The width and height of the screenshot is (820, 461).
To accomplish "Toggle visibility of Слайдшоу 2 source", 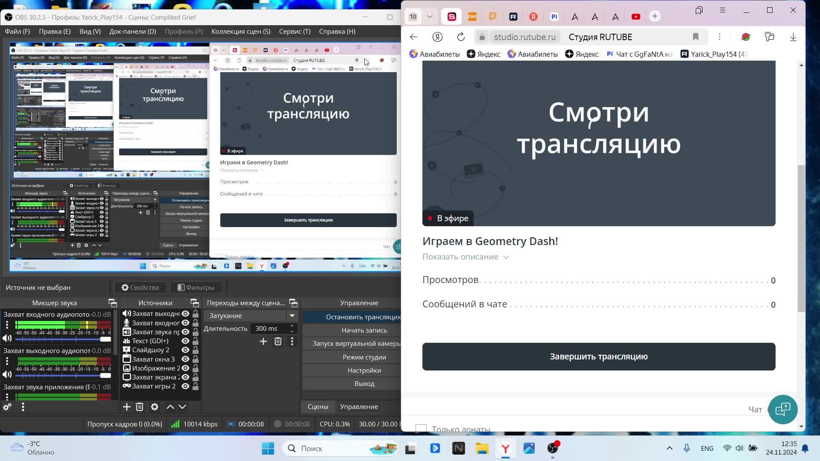I will [185, 350].
